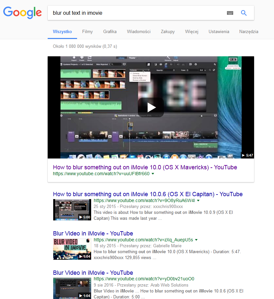The width and height of the screenshot is (274, 299).
Task: Switch to the Filmy tab
Action: tap(88, 32)
